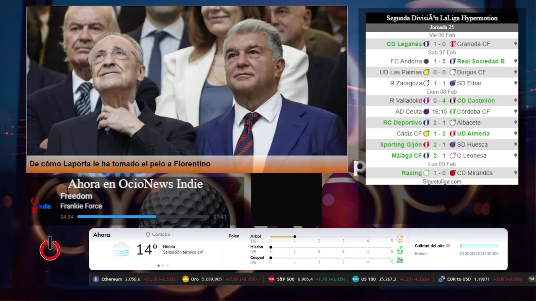Click the map pin on Ceuta–Córdoba row
This screenshot has width=536, height=301.
point(515,111)
